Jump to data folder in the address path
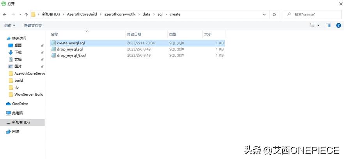Screen dimensions: 344x159 tap(146, 14)
